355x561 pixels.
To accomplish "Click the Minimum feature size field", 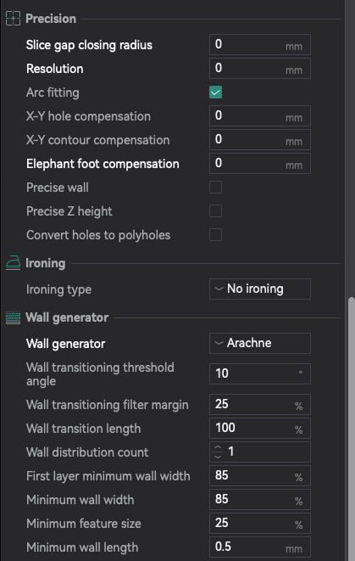I will click(x=260, y=524).
